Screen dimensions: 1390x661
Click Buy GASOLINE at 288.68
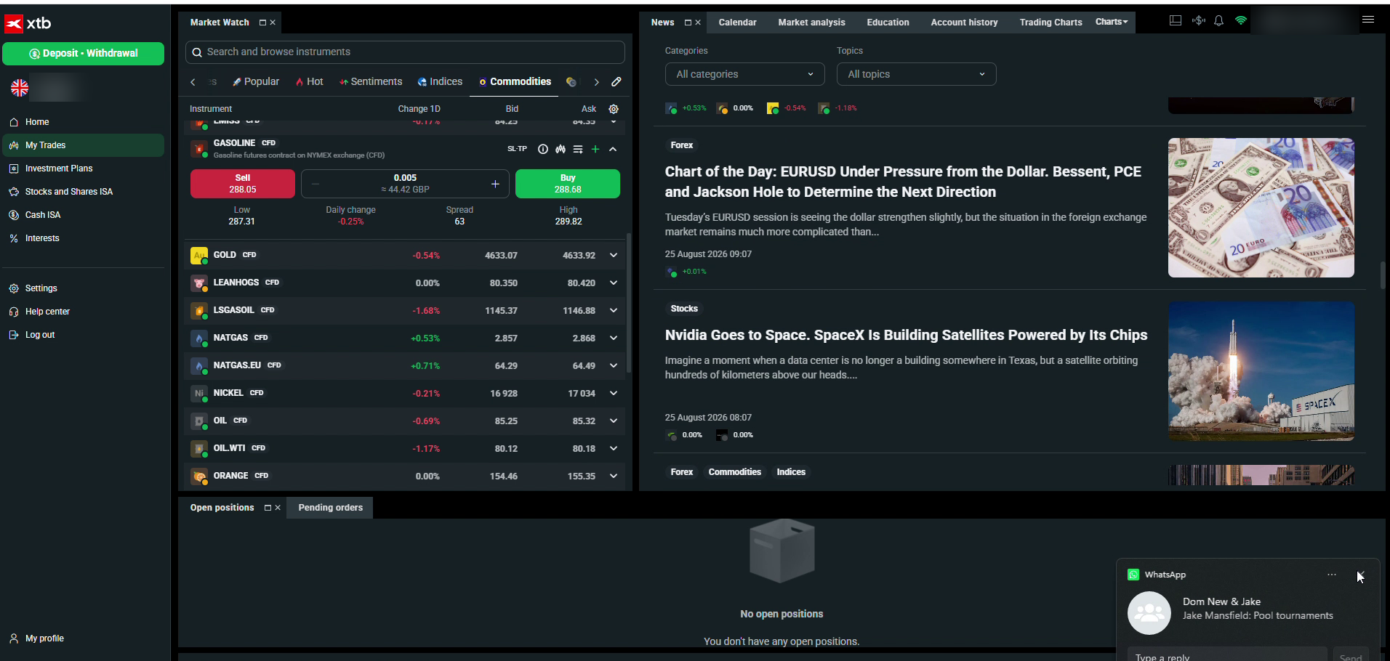pyautogui.click(x=568, y=184)
